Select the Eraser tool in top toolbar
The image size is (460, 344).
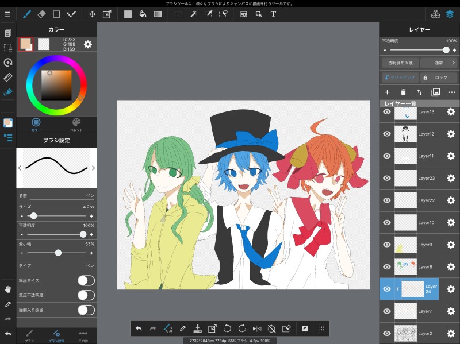[42, 14]
